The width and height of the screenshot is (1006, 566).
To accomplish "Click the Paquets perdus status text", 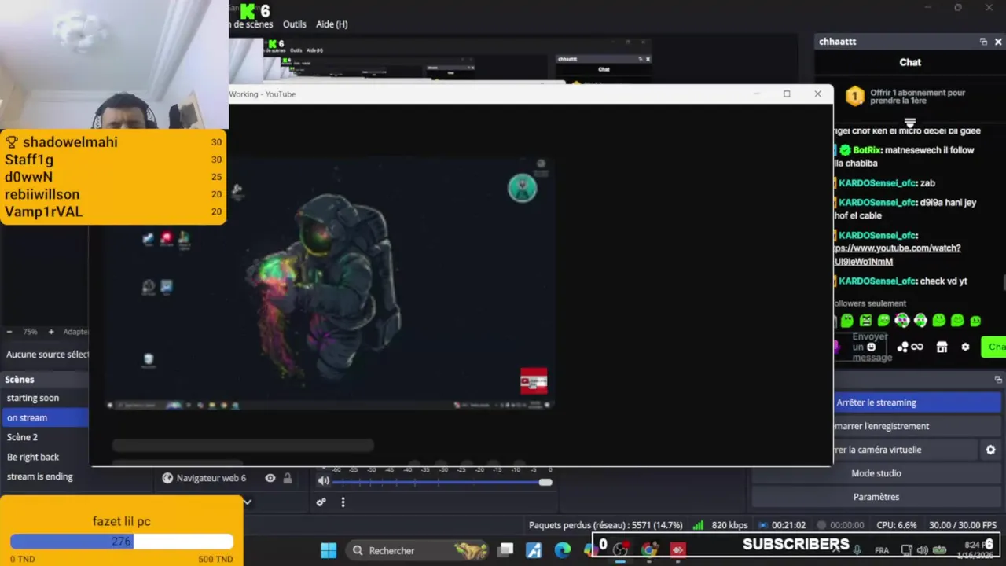I will [x=606, y=525].
